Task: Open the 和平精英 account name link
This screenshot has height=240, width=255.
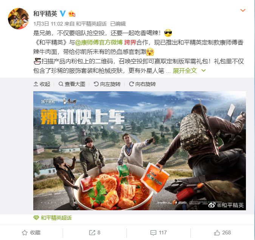Action: [x=45, y=14]
